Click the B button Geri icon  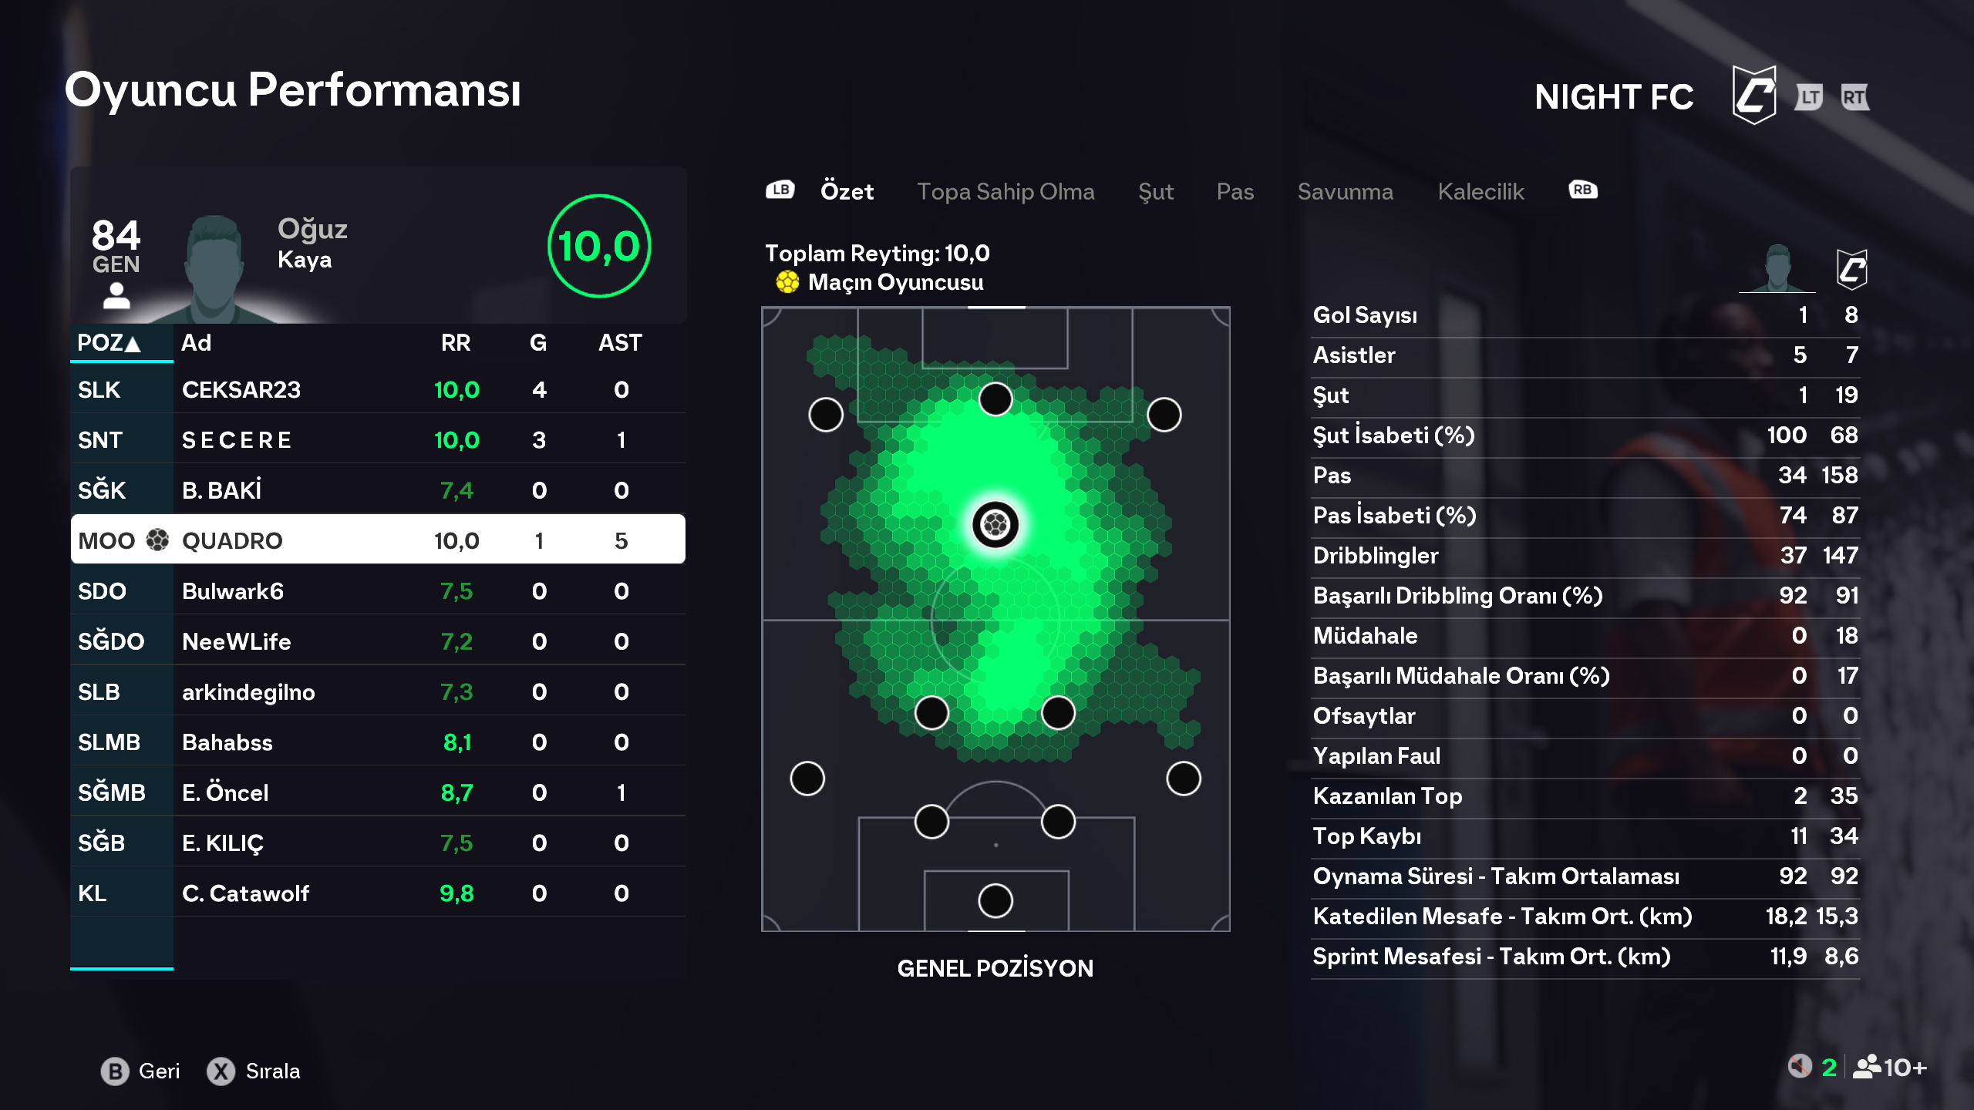coord(115,1071)
